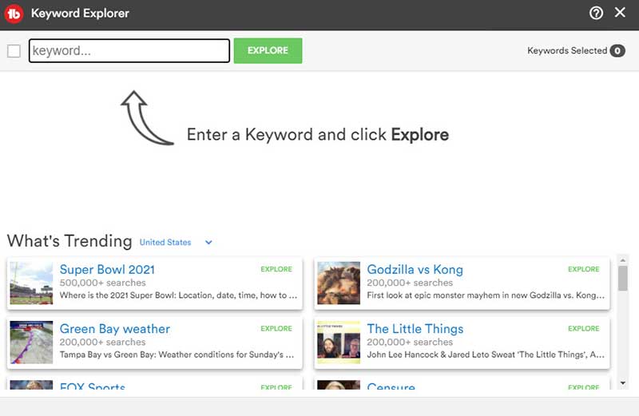Screen dimensions: 639x416
Task: Click 'John Lee Hancock & Jared Leto' description
Action: pos(486,355)
